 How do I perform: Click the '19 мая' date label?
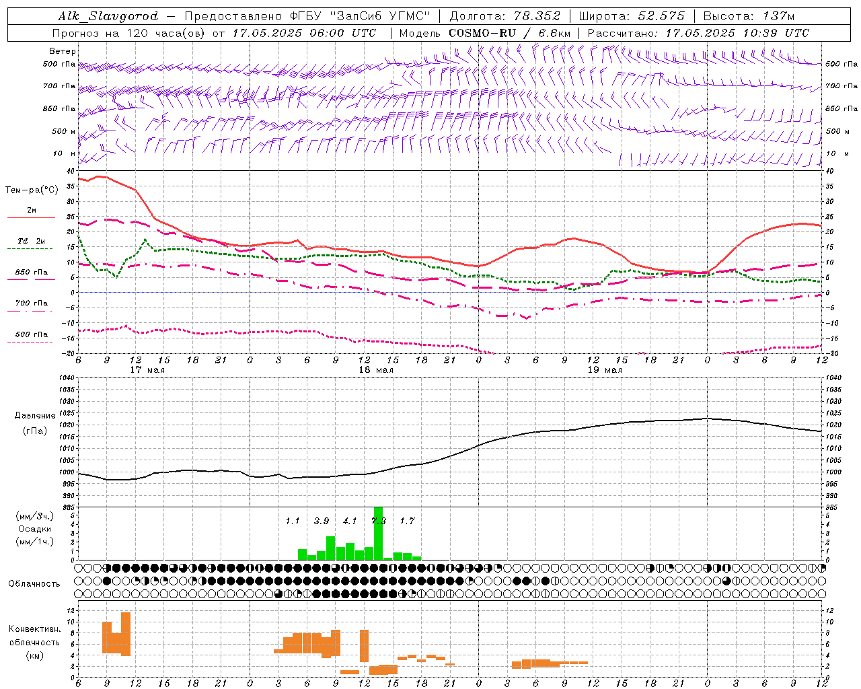[605, 370]
